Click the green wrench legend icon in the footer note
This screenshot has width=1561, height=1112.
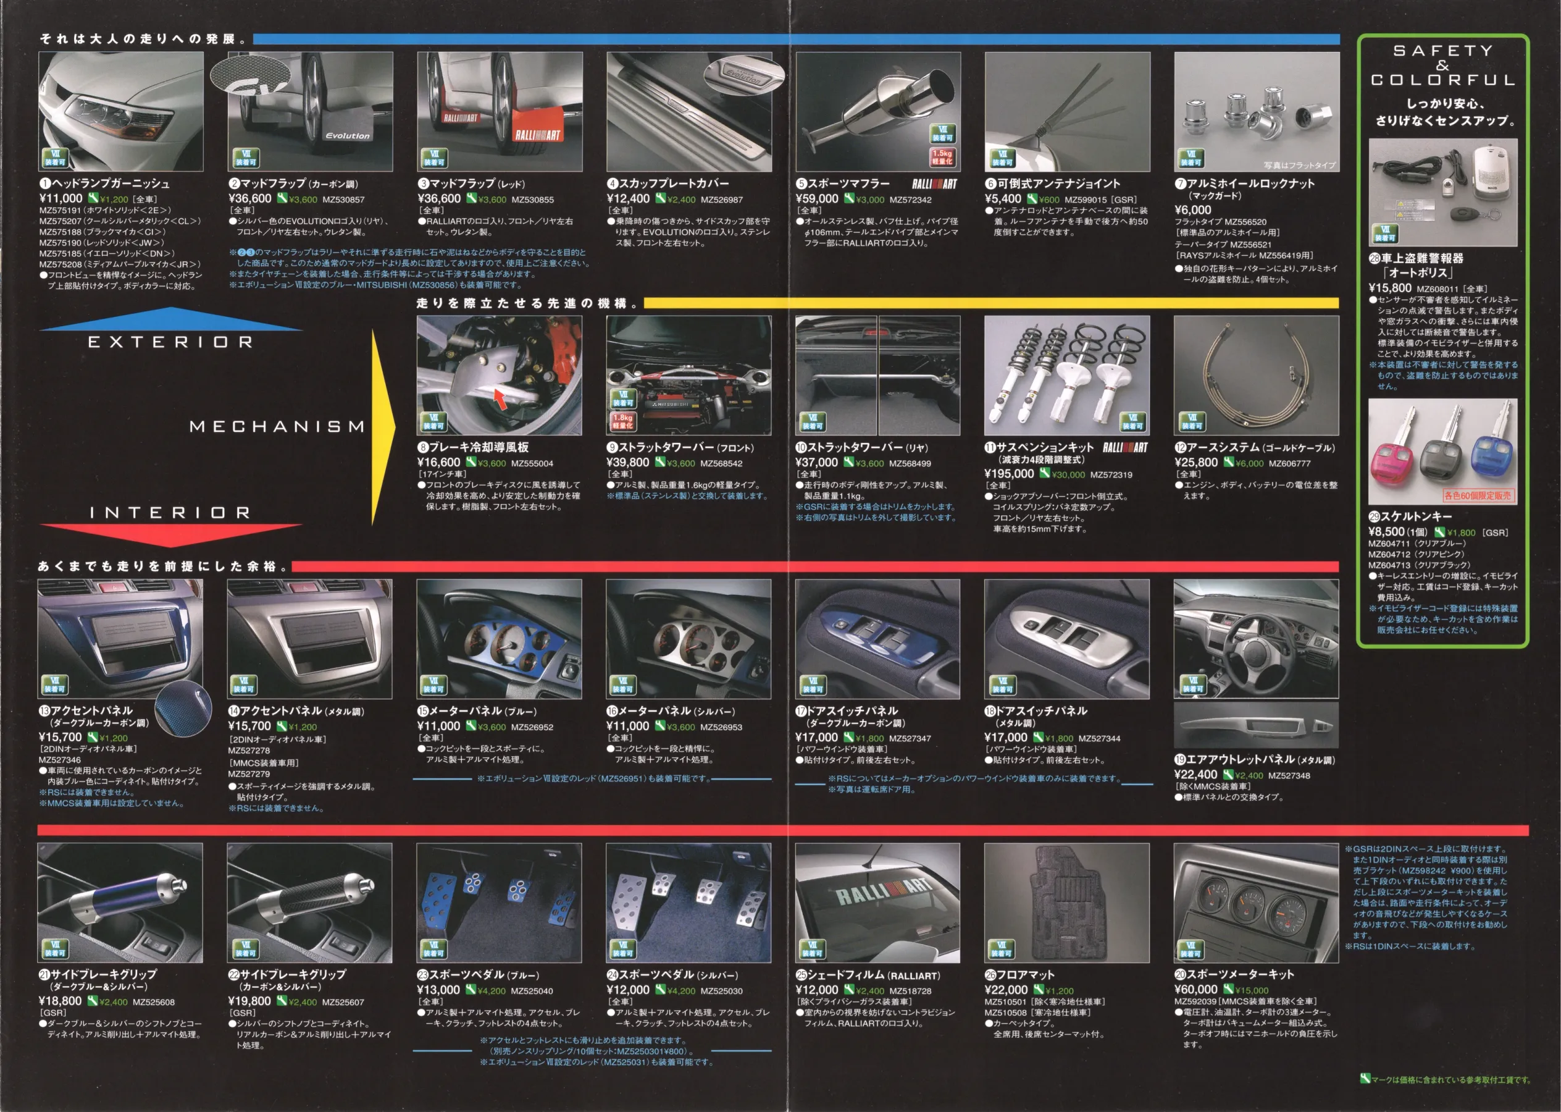1365,1079
